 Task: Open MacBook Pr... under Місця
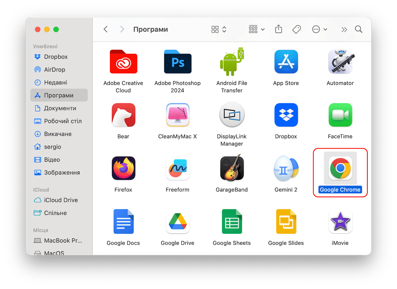[59, 241]
